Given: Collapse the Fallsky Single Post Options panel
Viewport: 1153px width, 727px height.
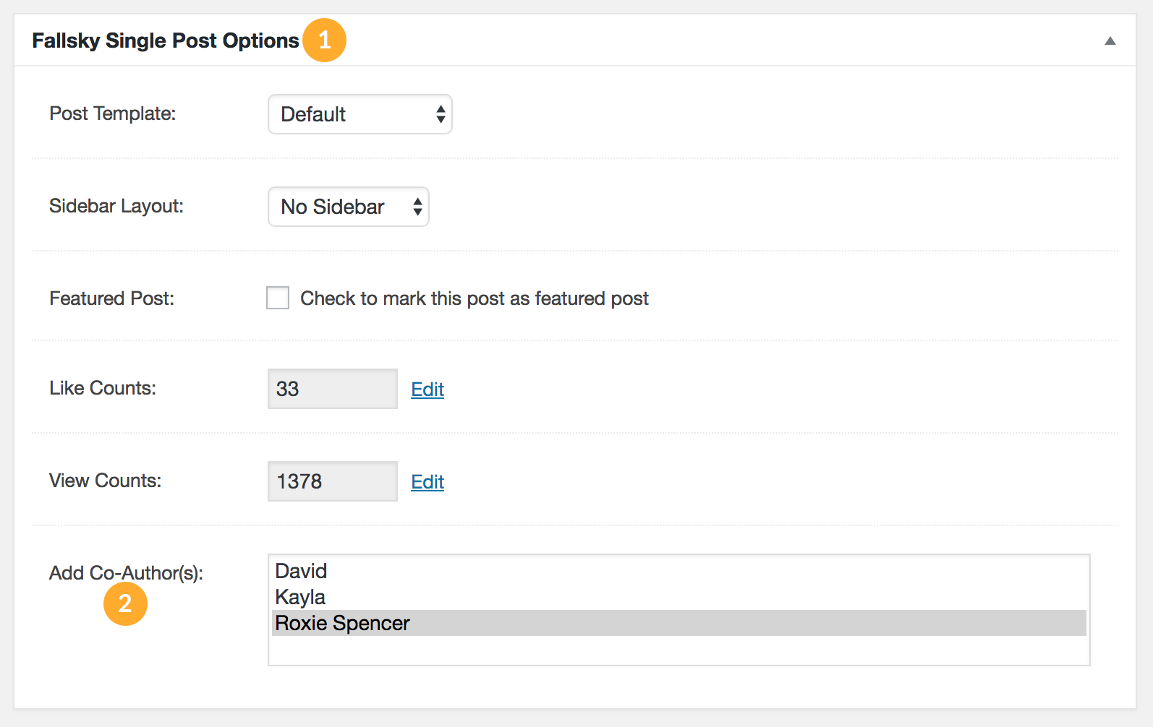Looking at the screenshot, I should pos(1110,41).
